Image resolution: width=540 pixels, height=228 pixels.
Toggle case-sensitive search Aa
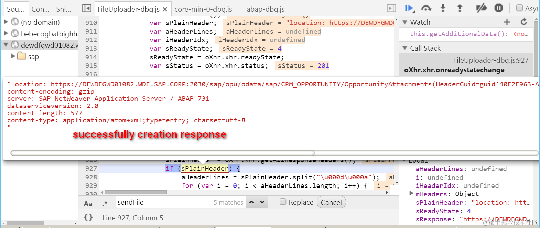click(x=88, y=204)
